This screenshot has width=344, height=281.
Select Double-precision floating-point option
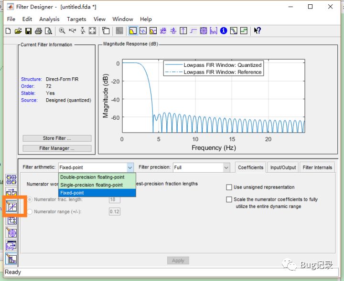(92, 177)
